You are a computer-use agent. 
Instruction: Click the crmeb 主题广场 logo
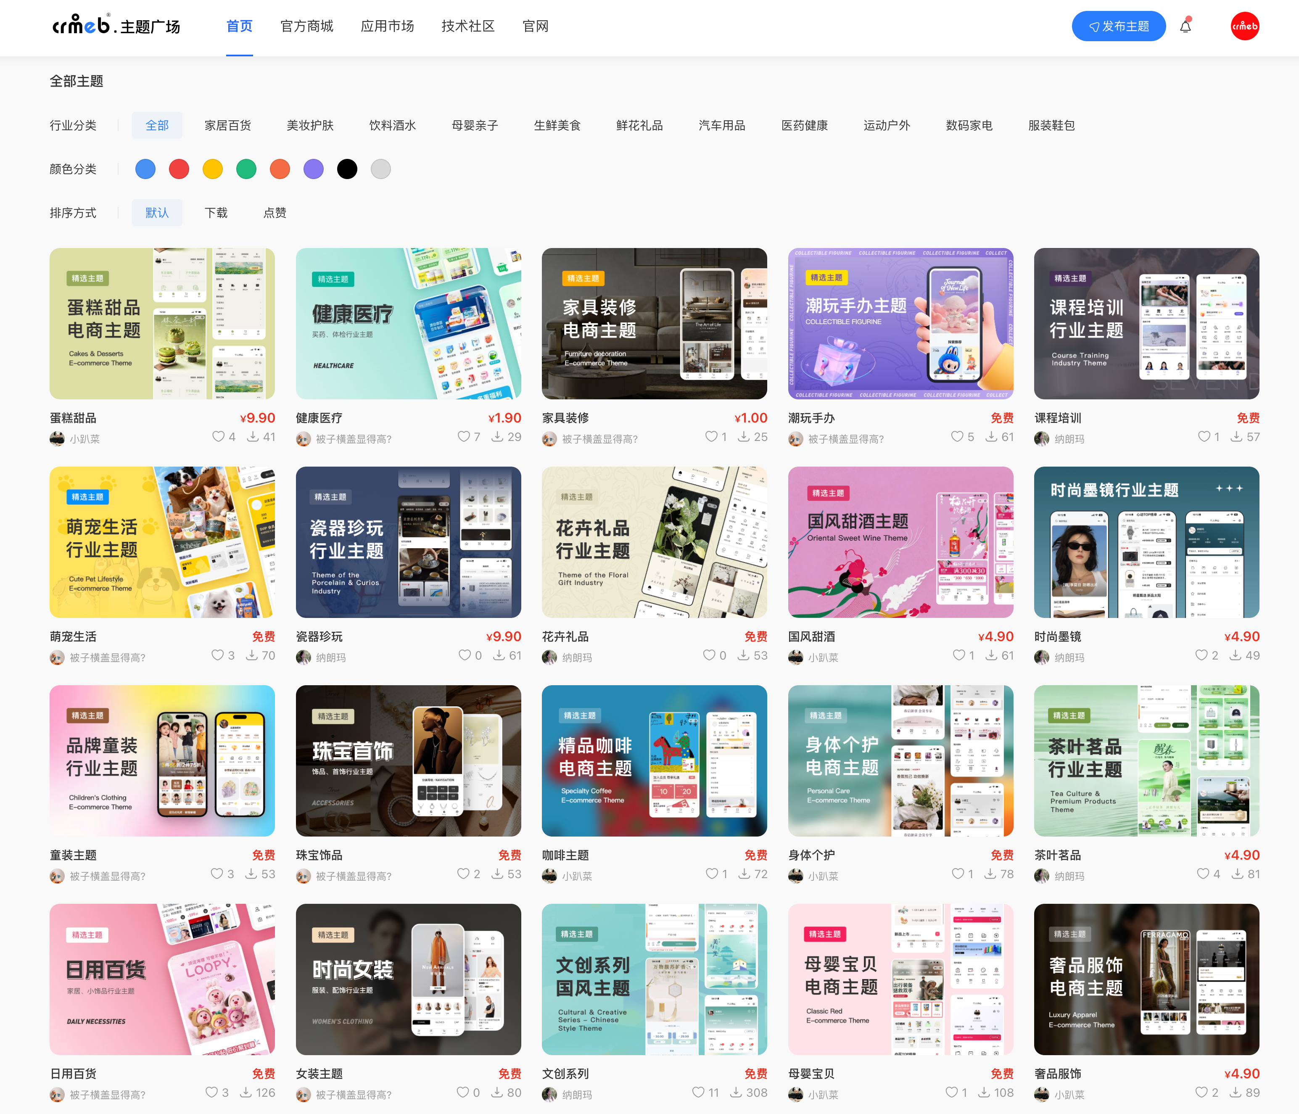116,26
